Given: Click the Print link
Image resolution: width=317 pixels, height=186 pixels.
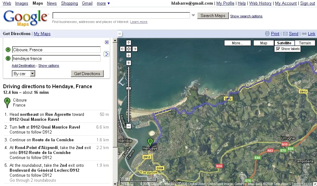Looking at the screenshot, I should point(275,34).
